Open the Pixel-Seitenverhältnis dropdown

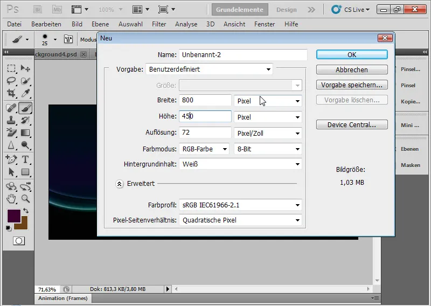[240, 220]
